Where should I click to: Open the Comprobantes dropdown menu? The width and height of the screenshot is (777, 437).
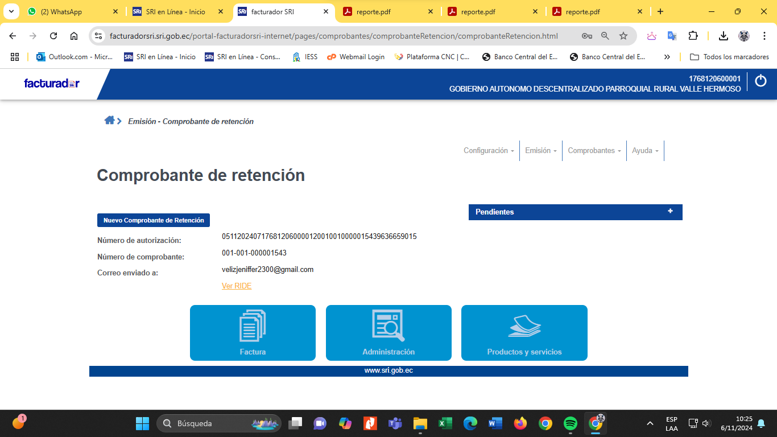(594, 151)
